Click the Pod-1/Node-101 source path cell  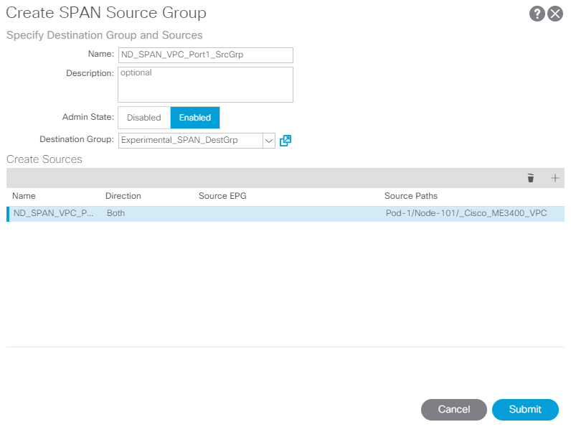point(466,213)
